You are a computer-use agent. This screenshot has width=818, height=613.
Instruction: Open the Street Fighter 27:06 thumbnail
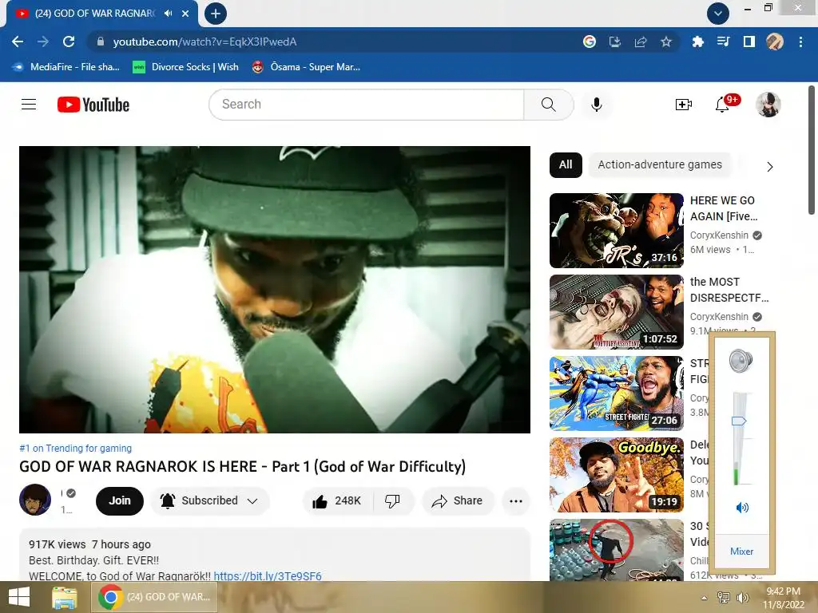tap(616, 394)
